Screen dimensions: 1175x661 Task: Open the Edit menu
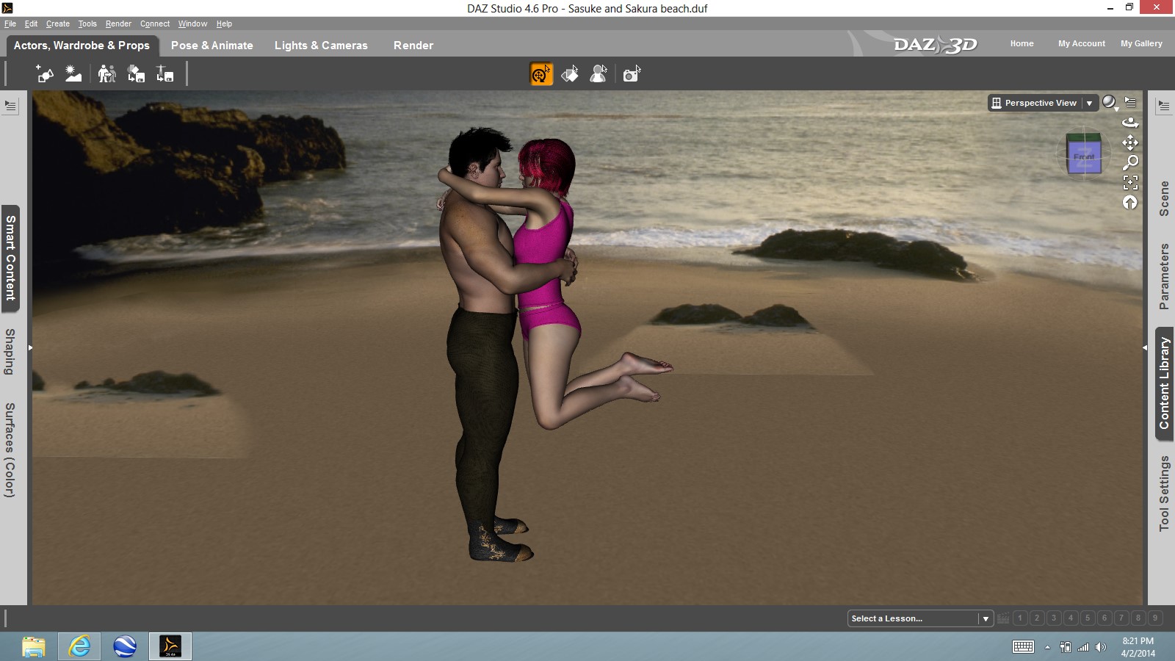tap(31, 24)
